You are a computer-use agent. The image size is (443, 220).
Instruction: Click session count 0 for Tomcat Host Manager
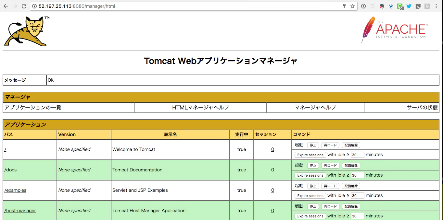coord(272,211)
